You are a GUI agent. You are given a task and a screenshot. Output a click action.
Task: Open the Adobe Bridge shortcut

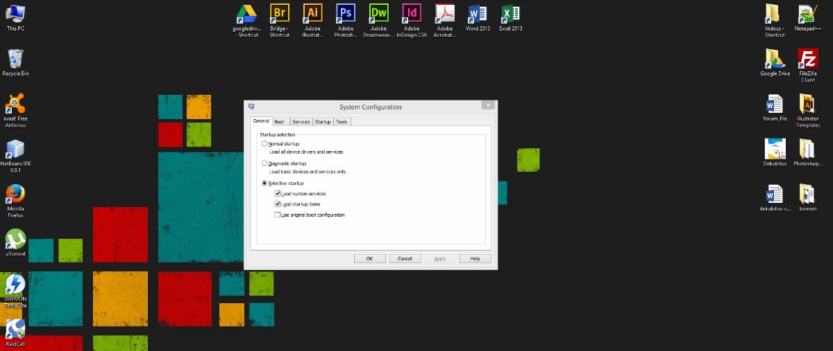coord(280,15)
